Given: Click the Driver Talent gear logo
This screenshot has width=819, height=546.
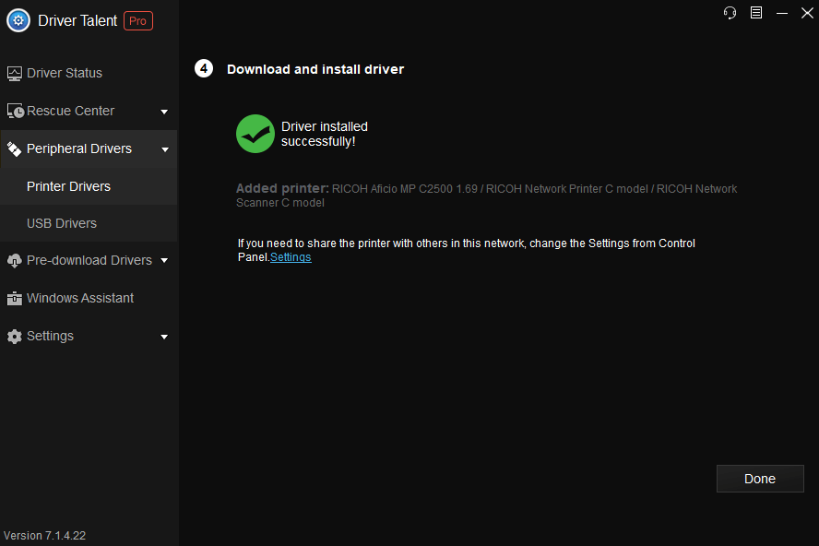Looking at the screenshot, I should (18, 21).
